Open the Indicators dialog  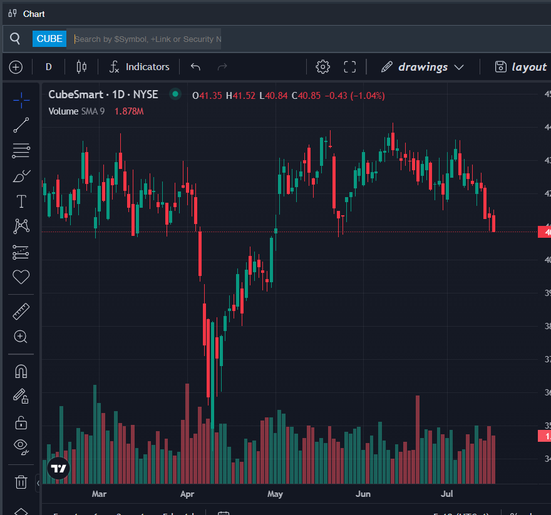(140, 67)
